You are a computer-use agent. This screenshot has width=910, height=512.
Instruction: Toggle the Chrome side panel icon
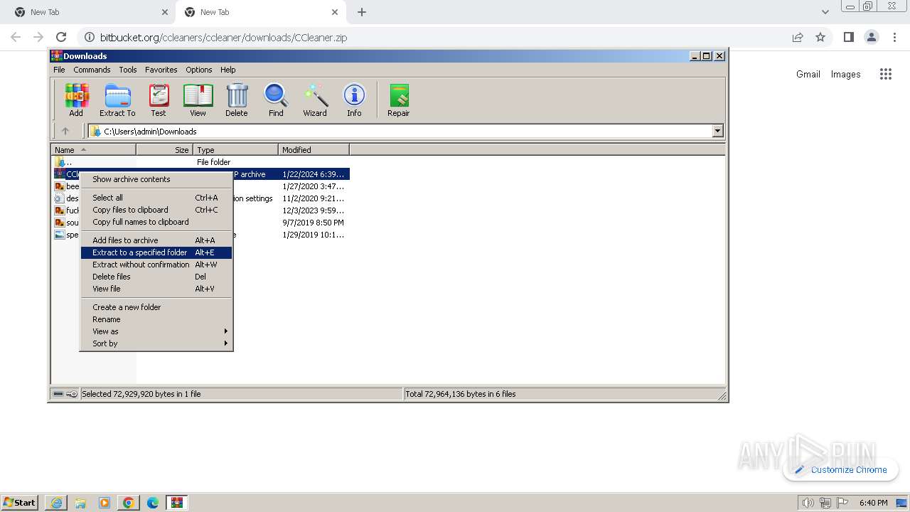pos(848,37)
